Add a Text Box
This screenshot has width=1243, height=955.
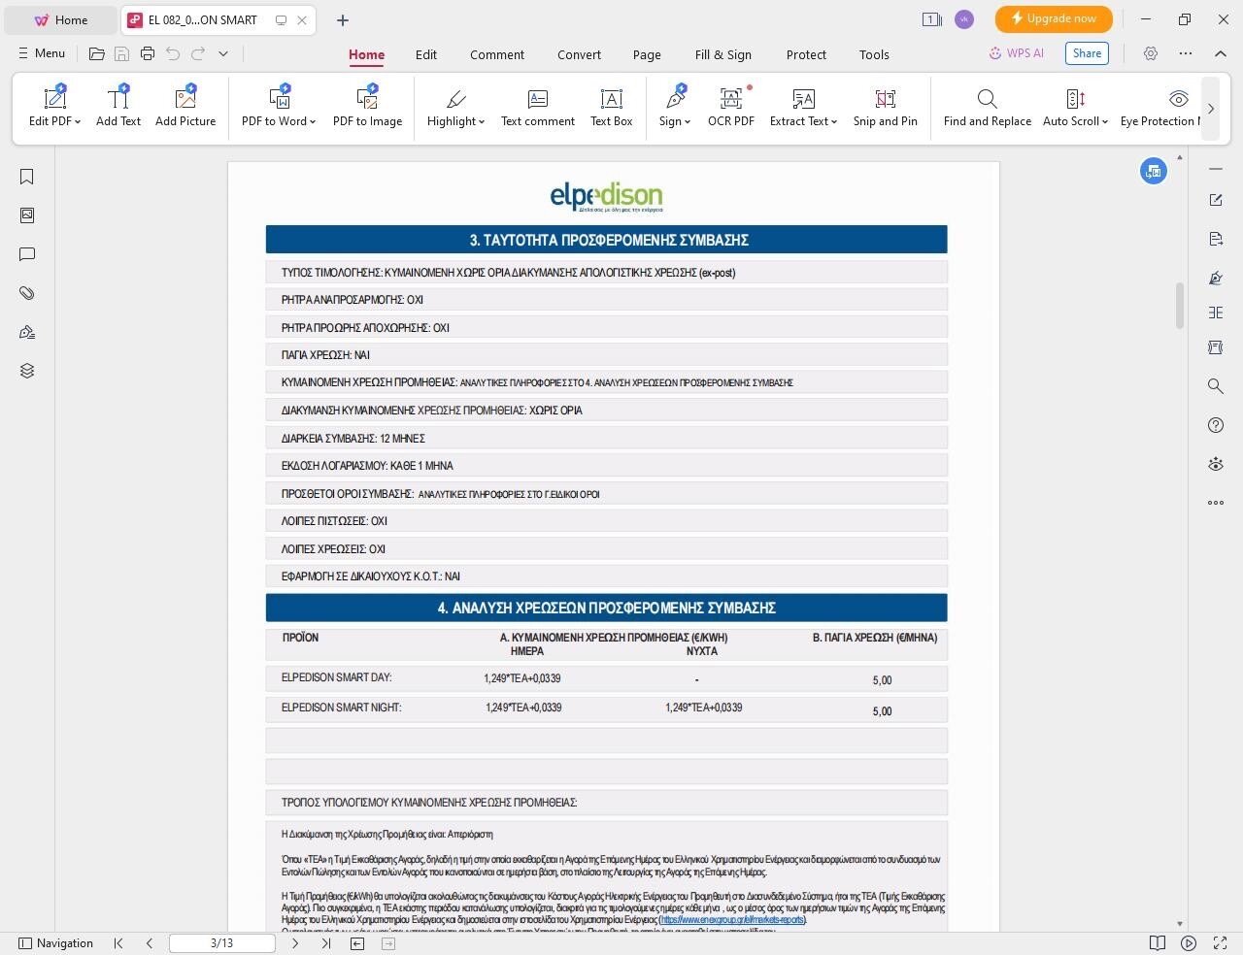point(612,106)
